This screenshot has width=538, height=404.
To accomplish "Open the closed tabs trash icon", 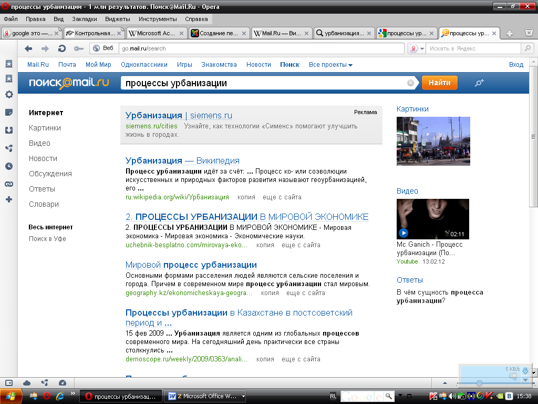I will pos(529,33).
